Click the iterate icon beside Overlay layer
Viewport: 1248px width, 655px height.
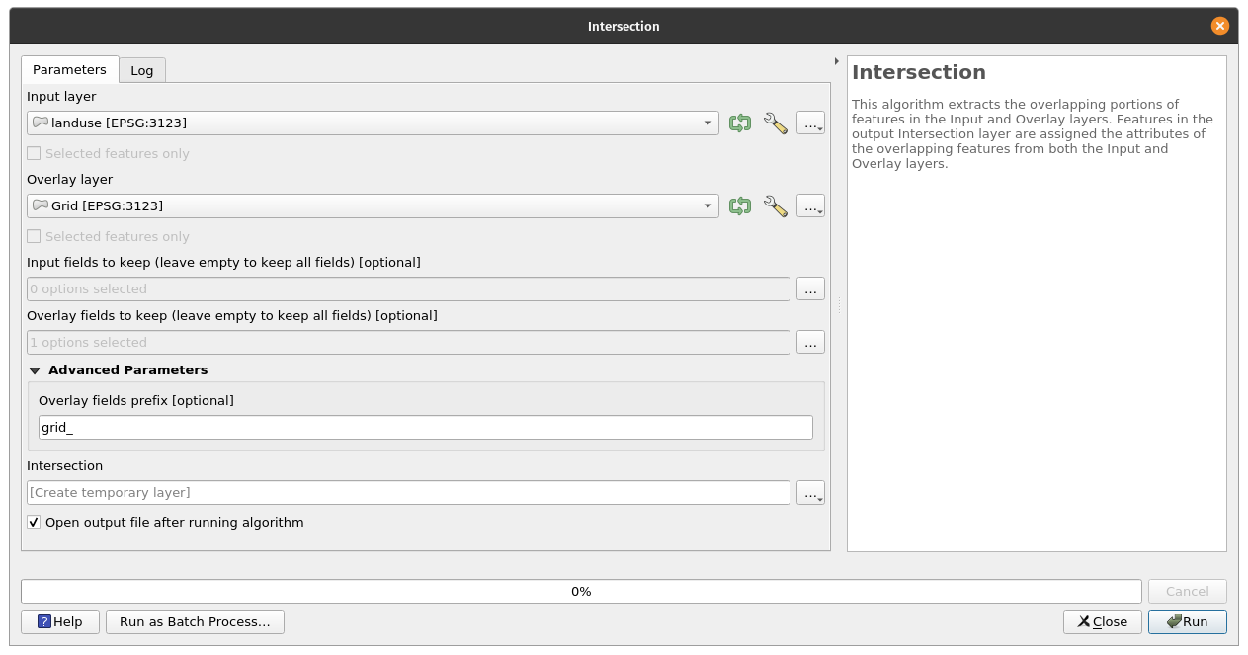[x=739, y=205]
